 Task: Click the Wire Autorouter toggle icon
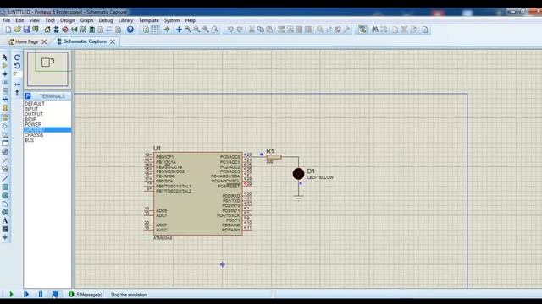362,30
